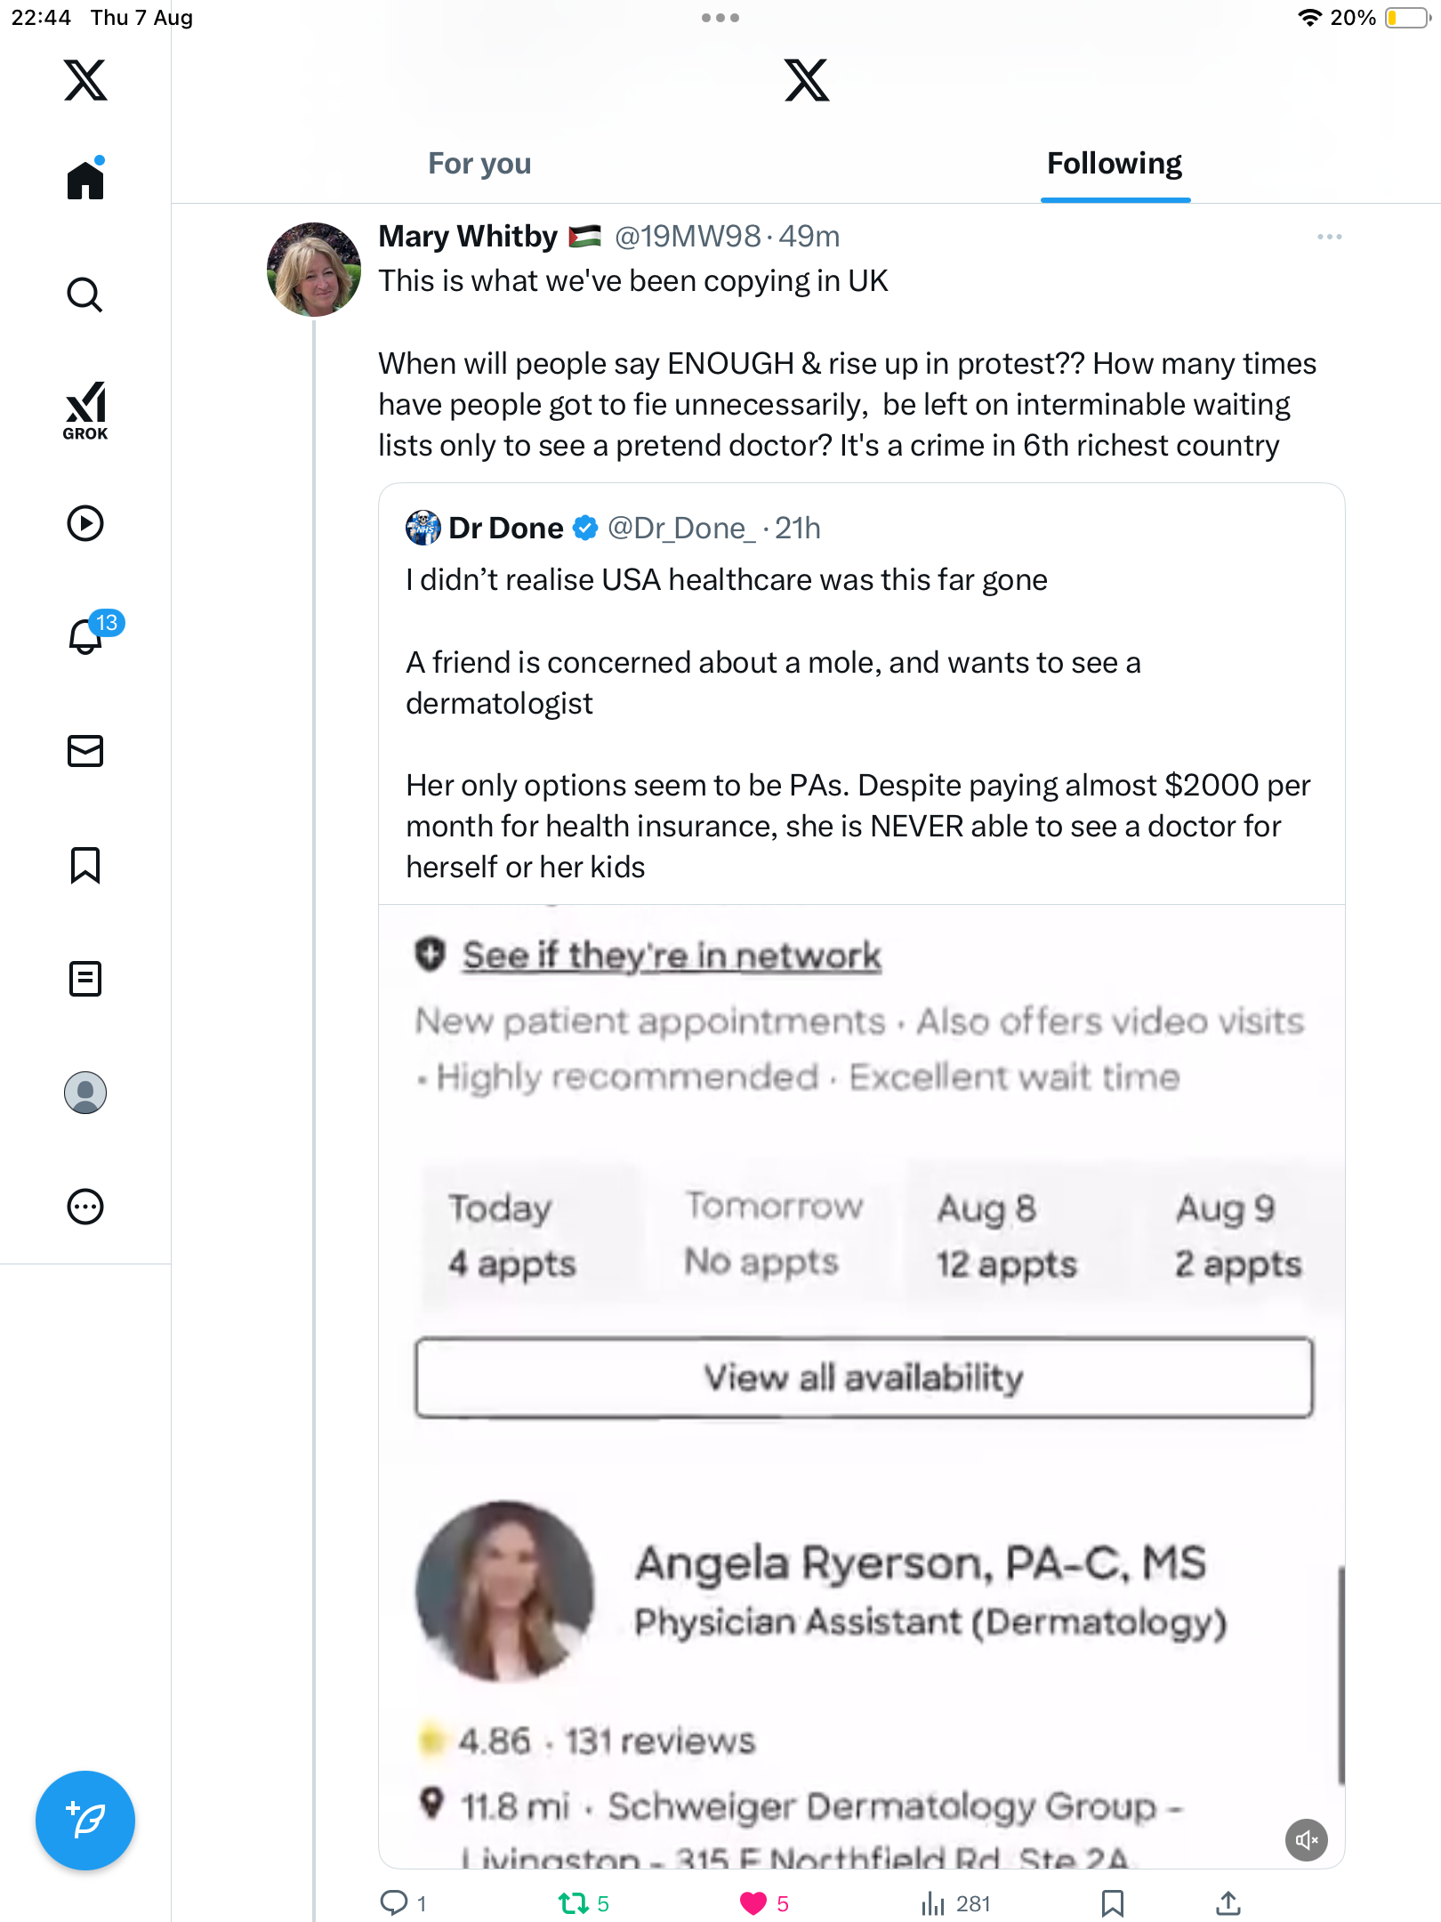Screen dimensions: 1441x1922
Task: Open Mary Whitby's profile picture
Action: pos(314,270)
